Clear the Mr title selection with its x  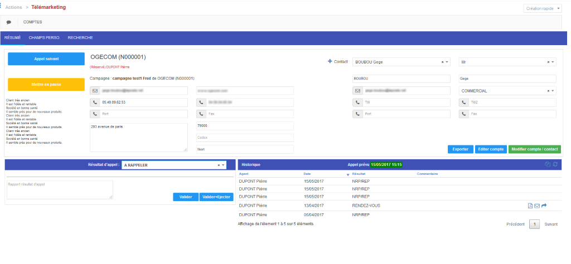click(548, 62)
